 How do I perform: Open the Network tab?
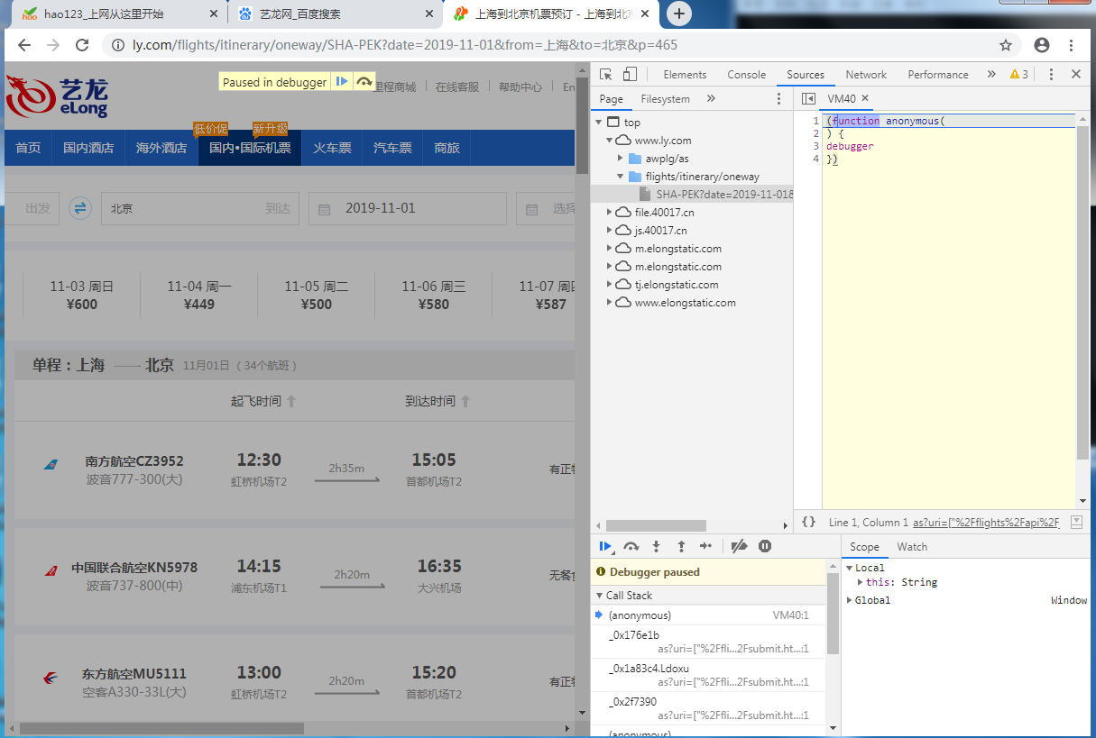866,75
